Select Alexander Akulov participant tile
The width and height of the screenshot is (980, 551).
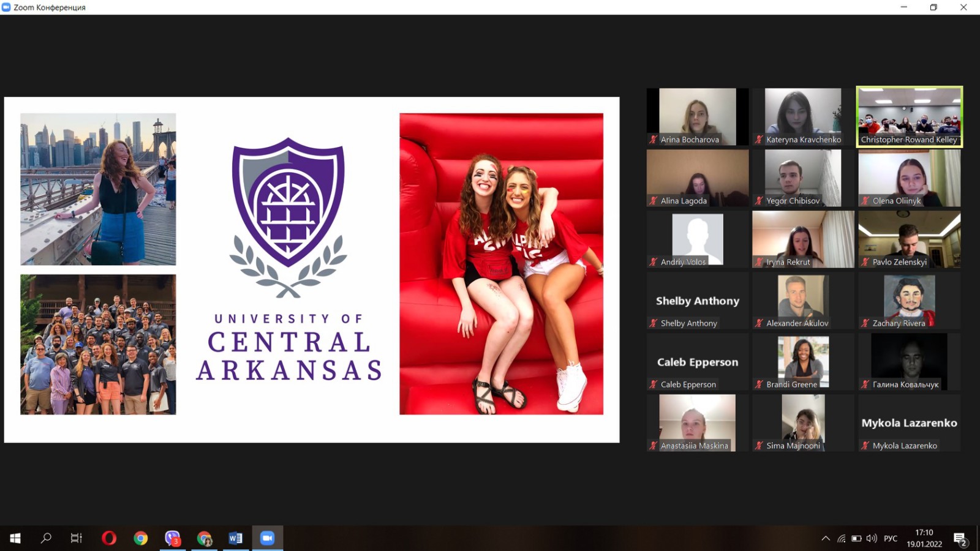(803, 301)
